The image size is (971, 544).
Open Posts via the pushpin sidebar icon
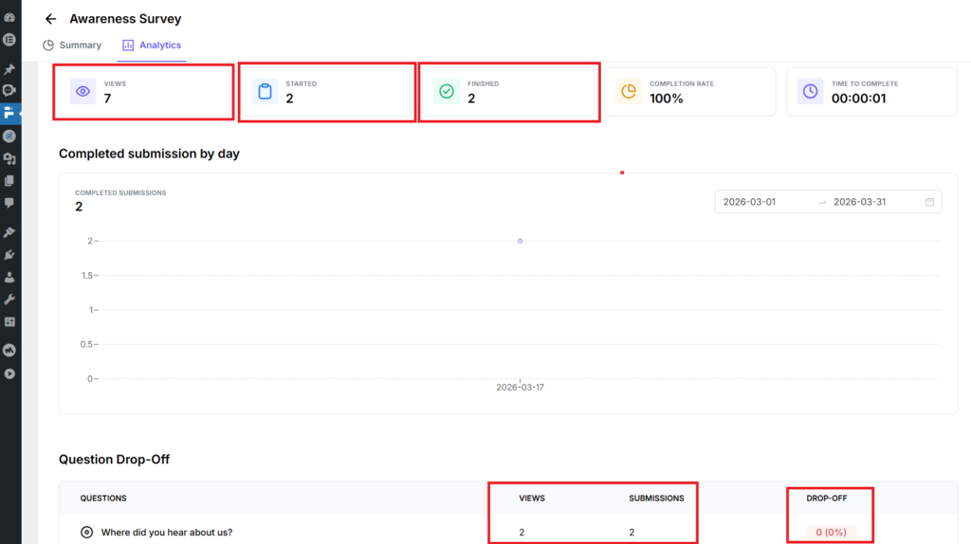click(x=9, y=69)
